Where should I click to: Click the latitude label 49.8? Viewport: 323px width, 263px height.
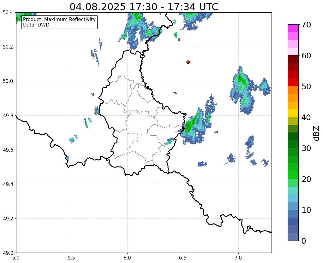pyautogui.click(x=8, y=115)
